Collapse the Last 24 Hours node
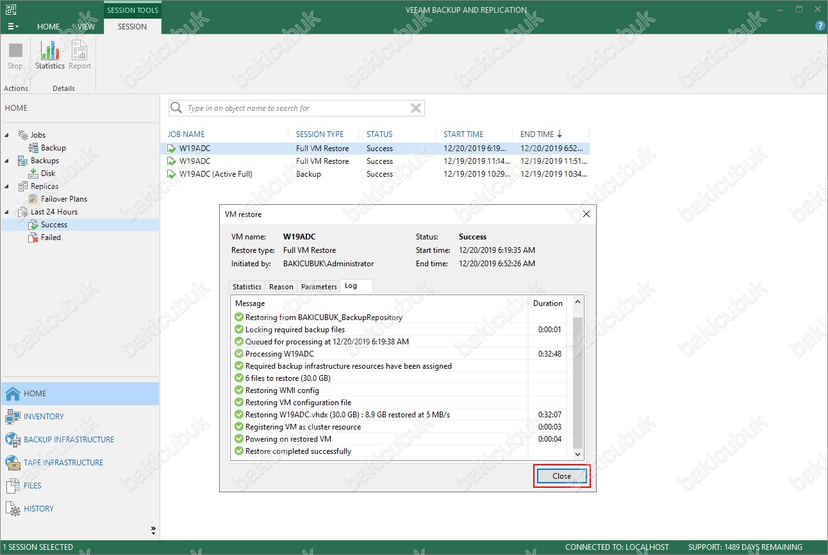This screenshot has width=828, height=555. [x=8, y=212]
